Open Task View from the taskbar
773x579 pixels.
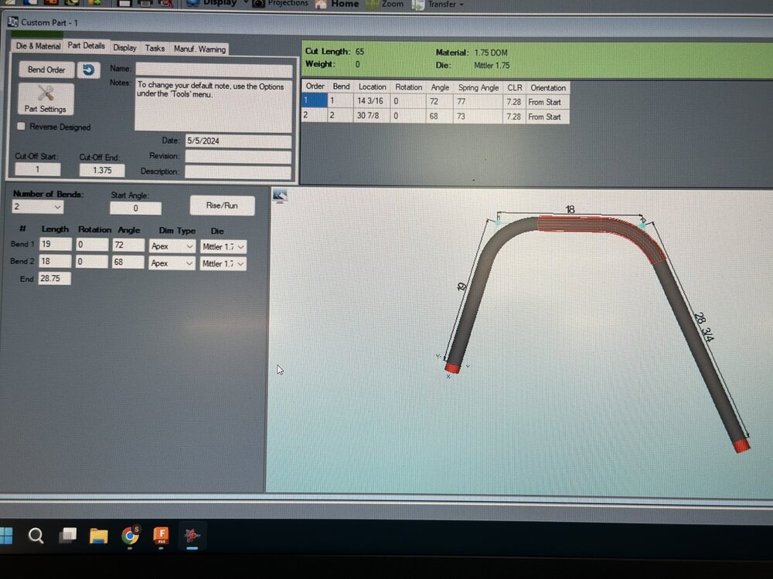pyautogui.click(x=67, y=535)
